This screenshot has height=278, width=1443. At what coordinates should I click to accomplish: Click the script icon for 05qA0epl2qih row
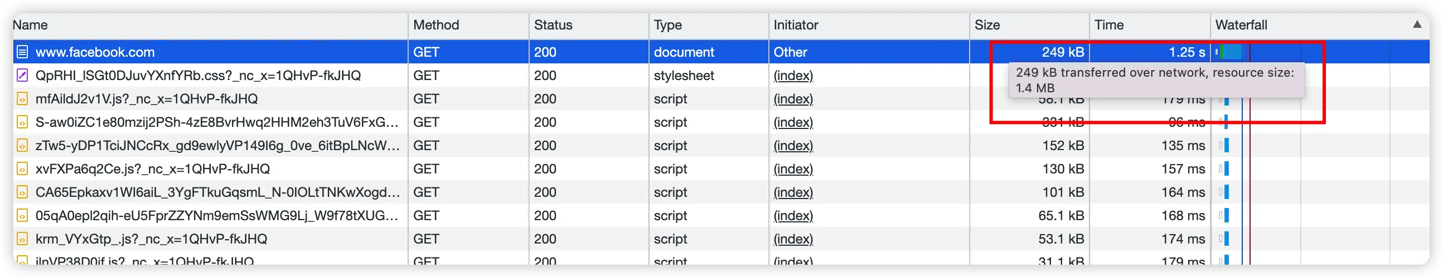point(22,216)
